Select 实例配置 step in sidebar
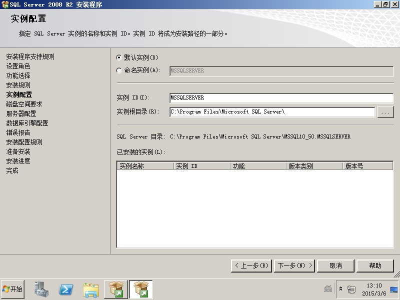400x300 pixels. click(x=19, y=94)
